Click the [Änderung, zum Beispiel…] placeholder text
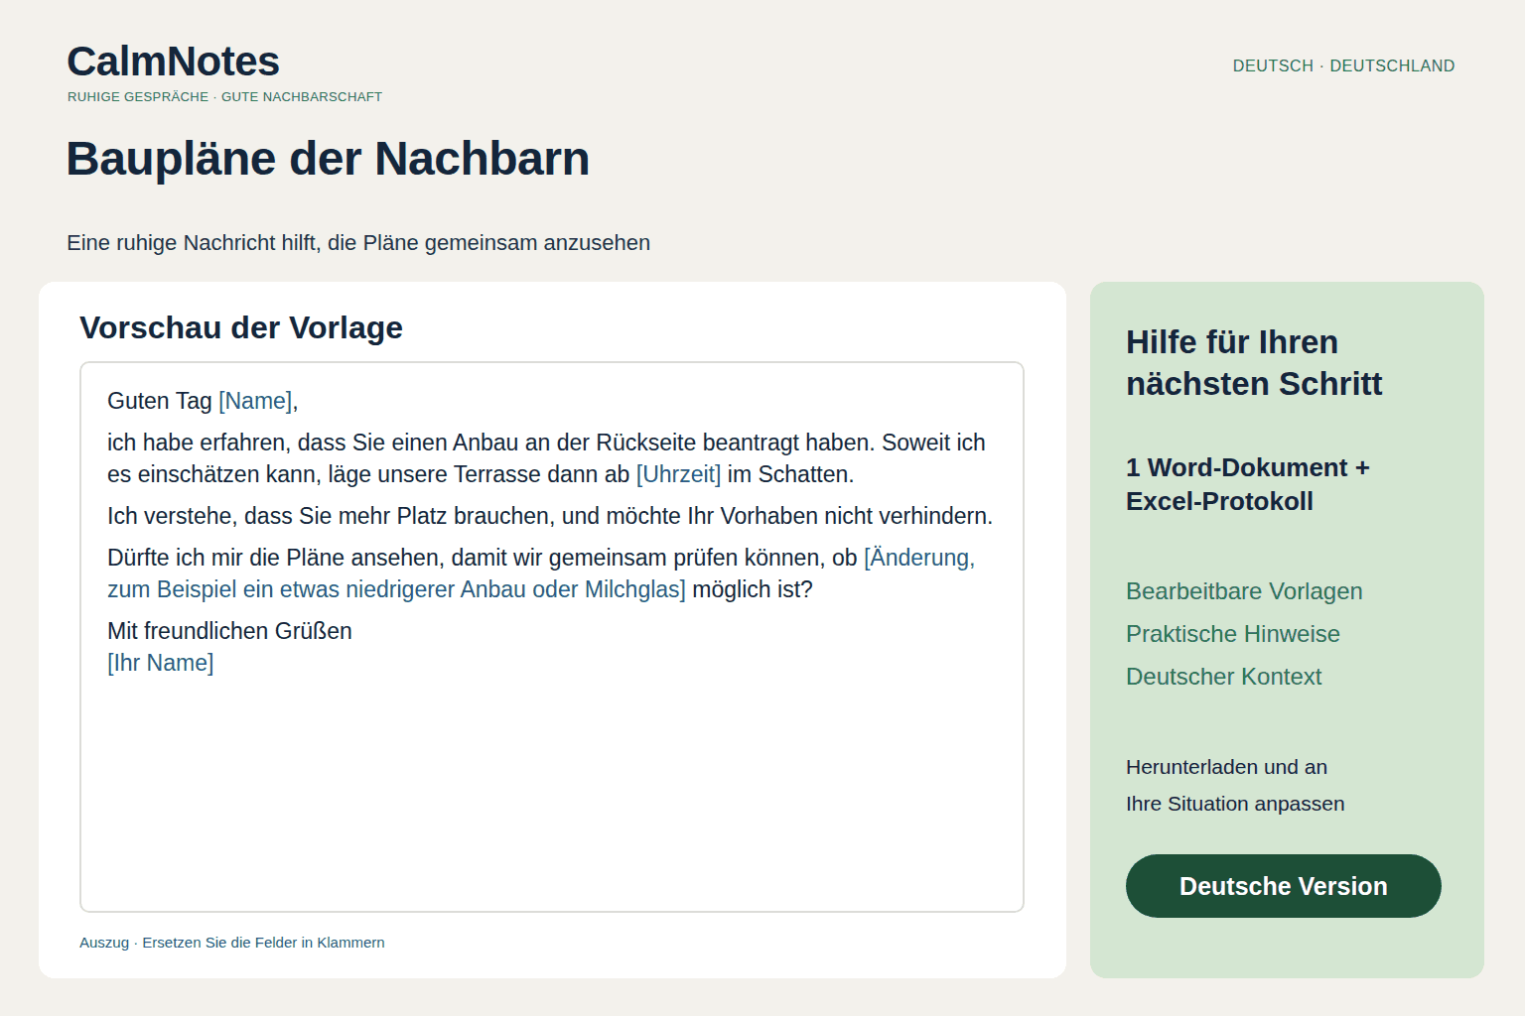 (541, 573)
